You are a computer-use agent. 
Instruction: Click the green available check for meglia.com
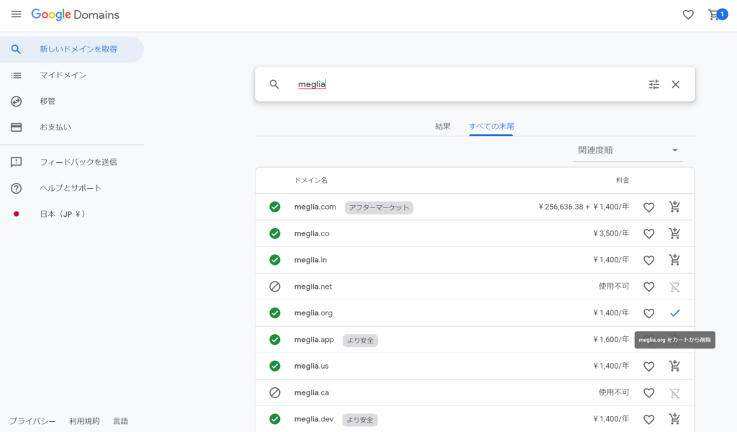(275, 207)
